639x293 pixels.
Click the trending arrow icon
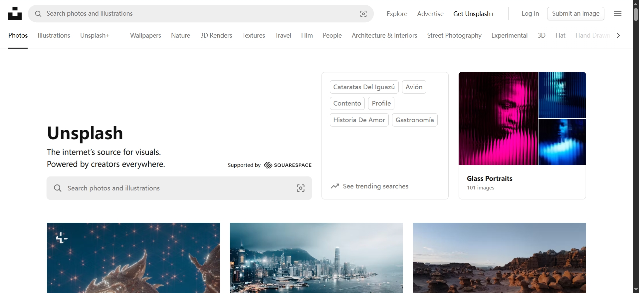point(335,186)
